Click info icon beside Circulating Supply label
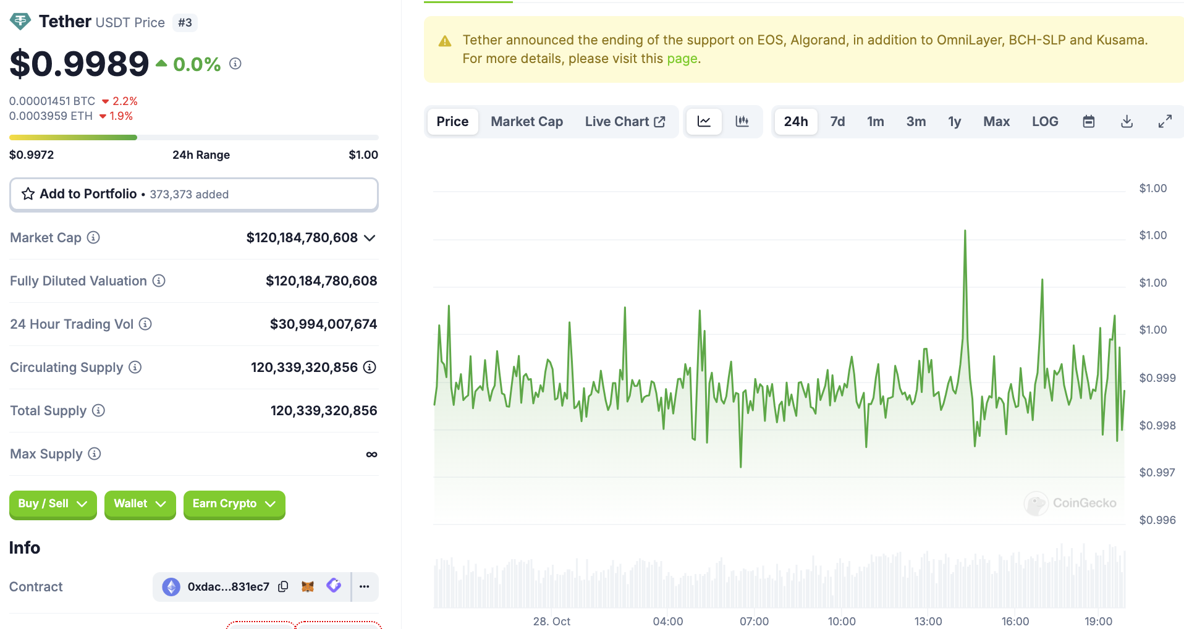This screenshot has height=629, width=1184. coord(135,367)
